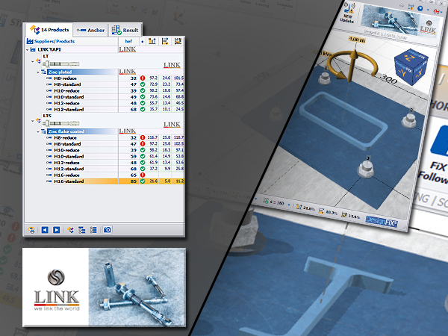Click the blue XYZ orientation cube
The width and height of the screenshot is (448, 336).
click(x=411, y=67)
